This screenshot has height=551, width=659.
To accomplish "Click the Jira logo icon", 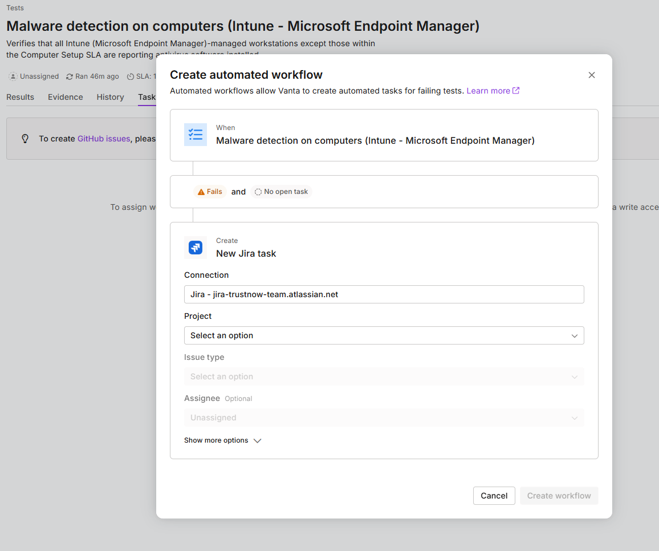I will click(x=196, y=248).
